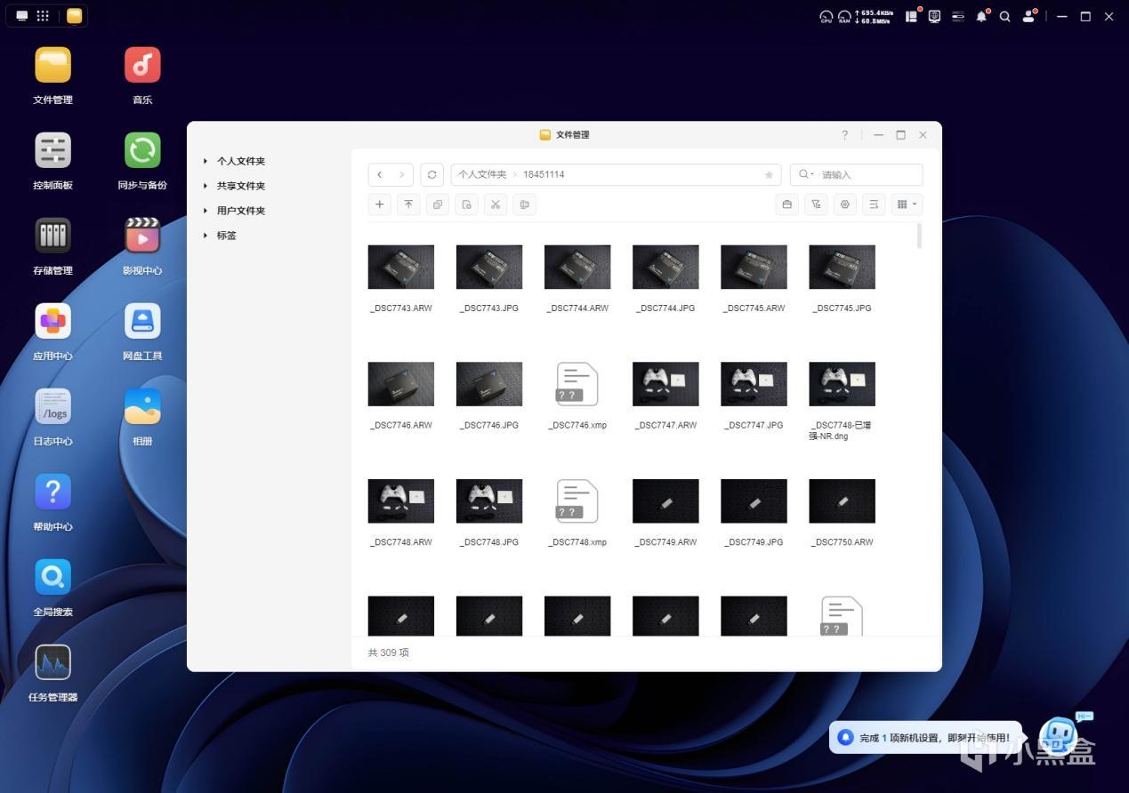Open the 相册 photo album app

[x=142, y=407]
